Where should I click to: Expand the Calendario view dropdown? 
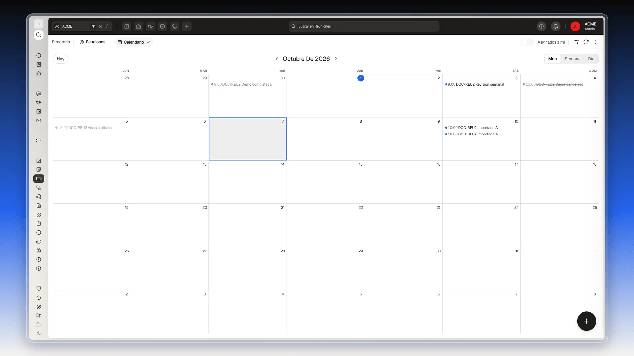[134, 42]
